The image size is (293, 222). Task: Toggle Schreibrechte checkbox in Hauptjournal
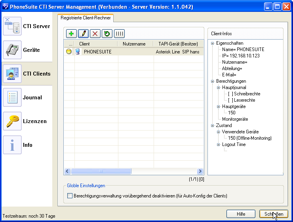pyautogui.click(x=230, y=94)
